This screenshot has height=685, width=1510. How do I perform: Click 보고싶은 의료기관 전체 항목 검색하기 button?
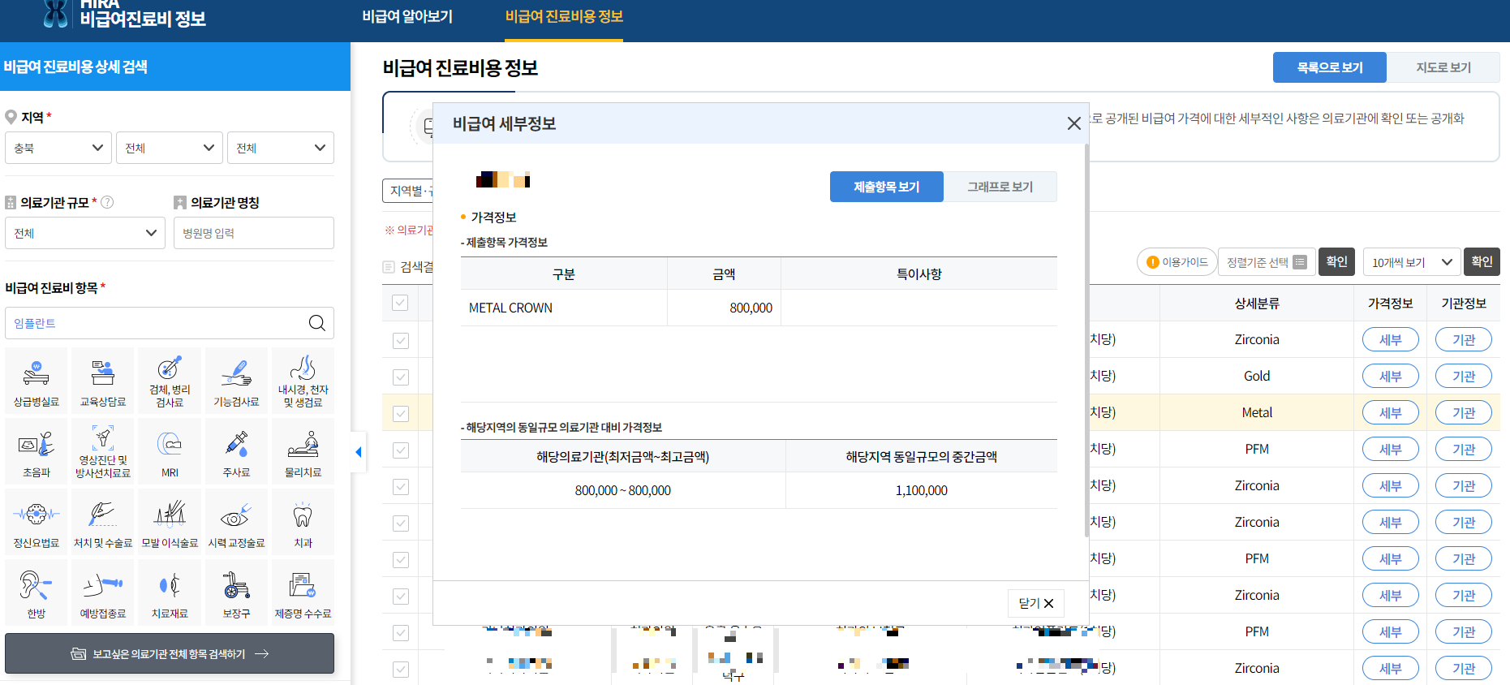tap(170, 653)
